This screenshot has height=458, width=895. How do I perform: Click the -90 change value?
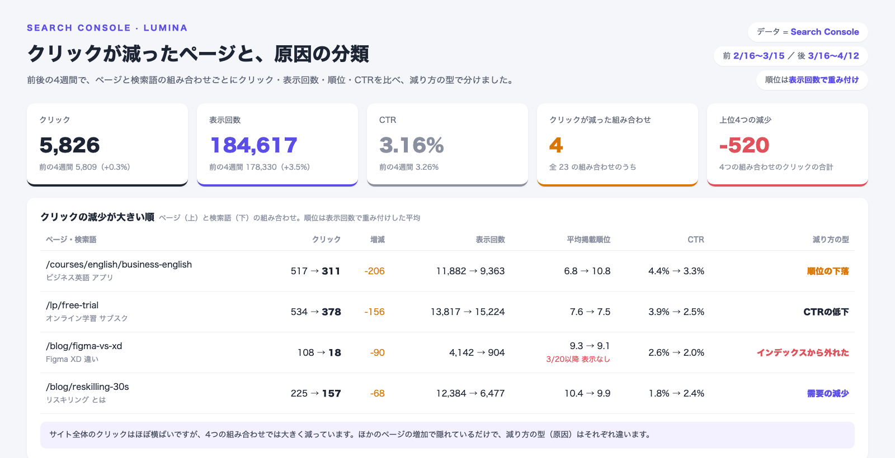(377, 352)
